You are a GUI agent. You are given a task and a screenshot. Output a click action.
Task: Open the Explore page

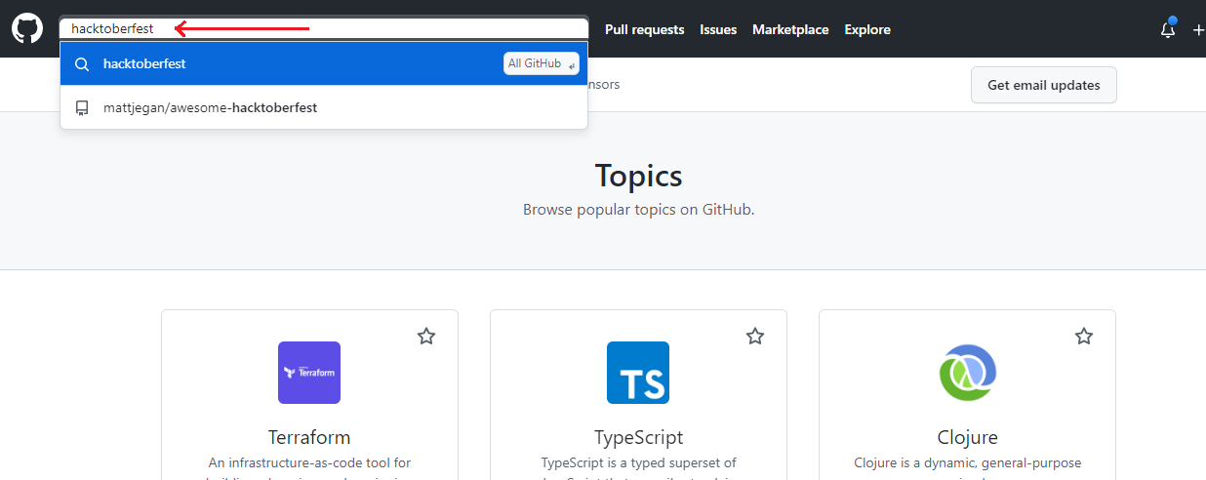(867, 29)
